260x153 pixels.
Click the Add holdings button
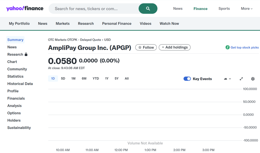(x=175, y=47)
